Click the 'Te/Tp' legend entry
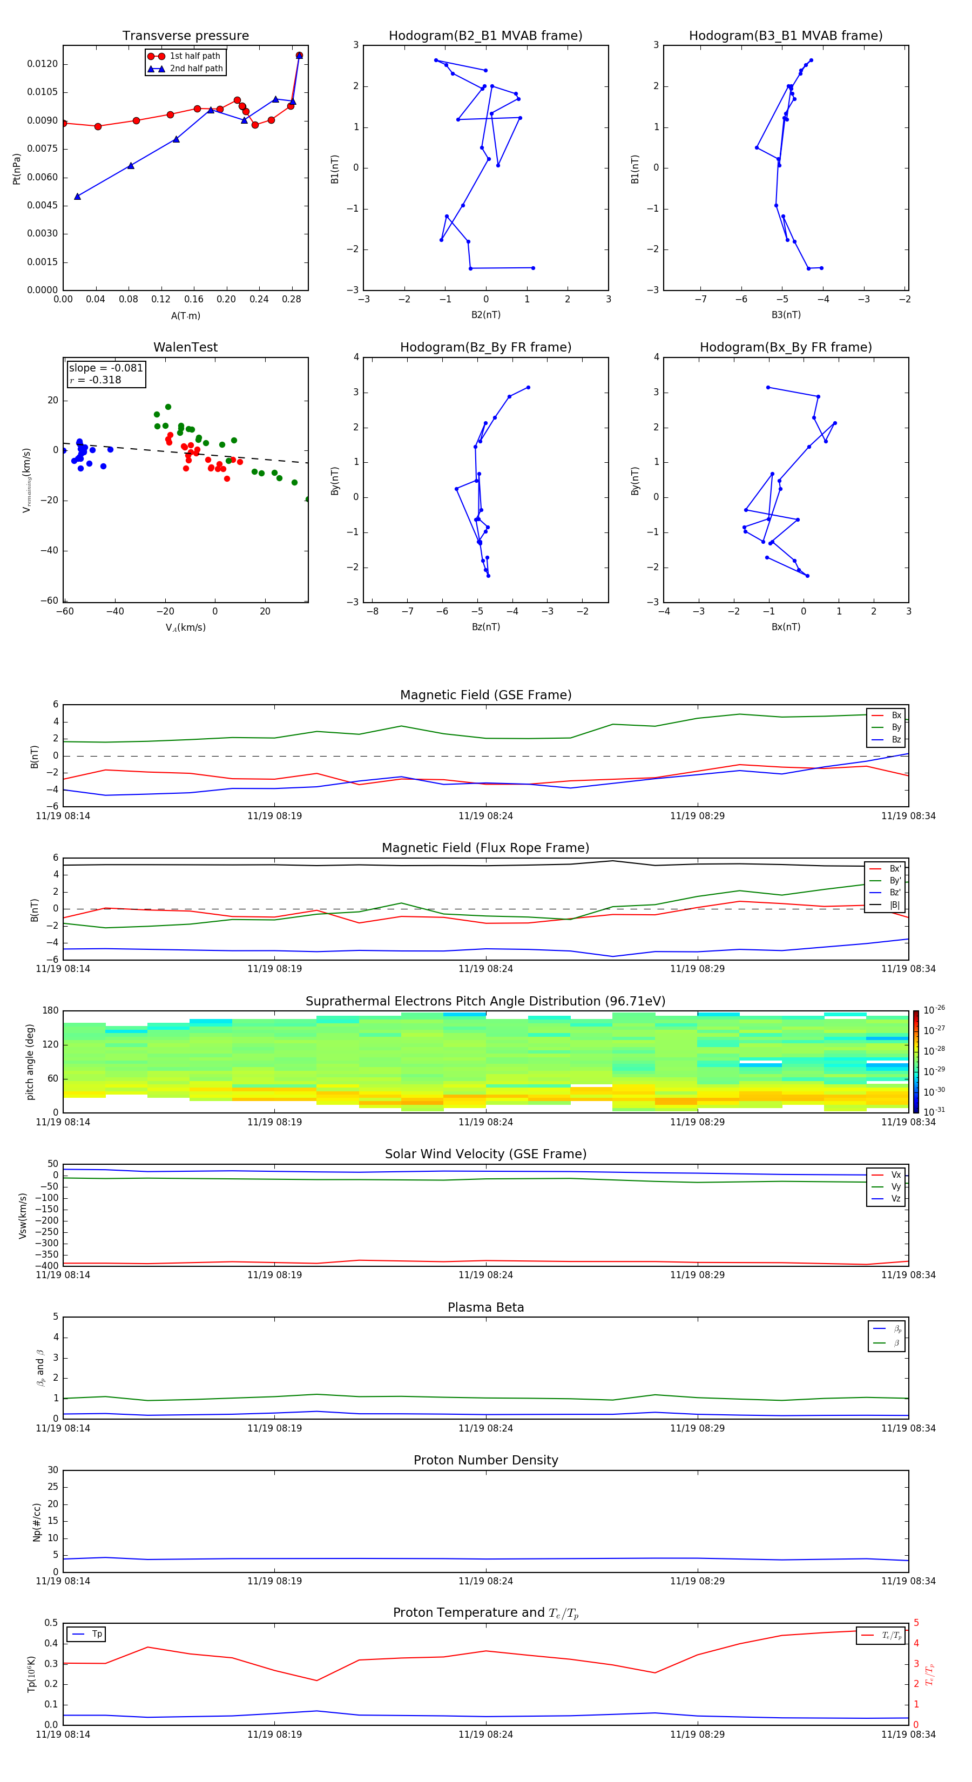This screenshot has height=1782, width=972. (881, 1635)
